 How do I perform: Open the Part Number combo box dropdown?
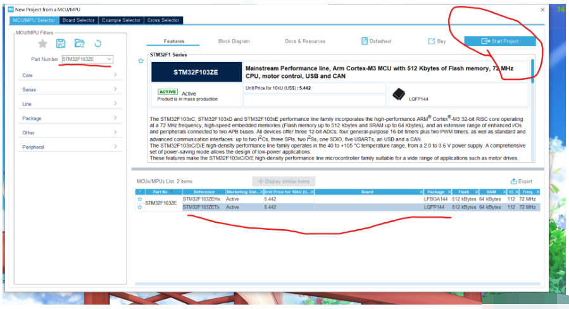[x=109, y=59]
